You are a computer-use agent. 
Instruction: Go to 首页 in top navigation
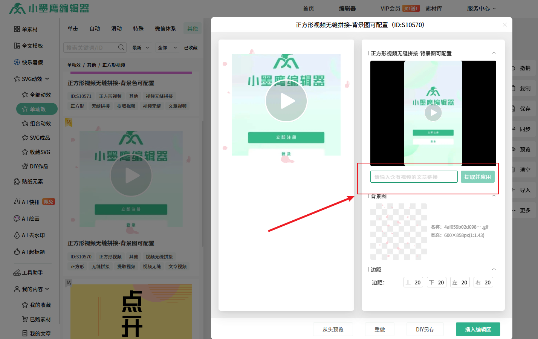(309, 8)
